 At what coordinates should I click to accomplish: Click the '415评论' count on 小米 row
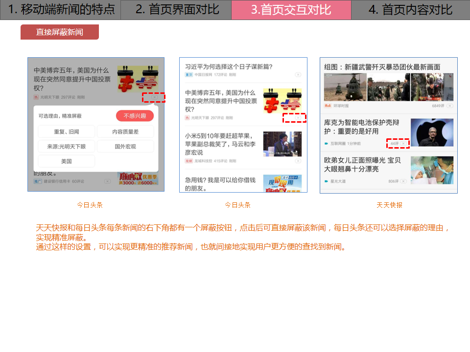click(221, 161)
